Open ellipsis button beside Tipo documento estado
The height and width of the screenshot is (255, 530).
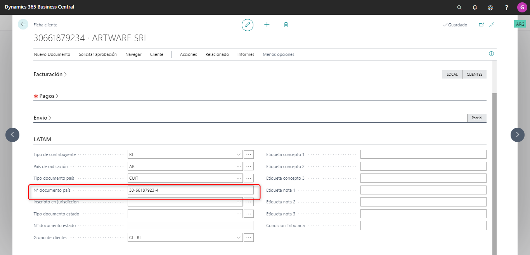point(249,214)
